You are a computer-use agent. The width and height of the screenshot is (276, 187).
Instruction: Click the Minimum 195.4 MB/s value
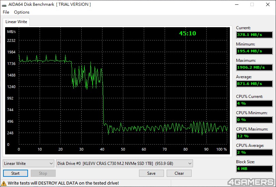point(254,51)
